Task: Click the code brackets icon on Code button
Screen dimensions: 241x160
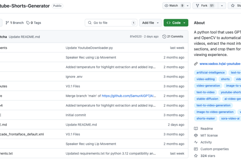Action: (168, 23)
